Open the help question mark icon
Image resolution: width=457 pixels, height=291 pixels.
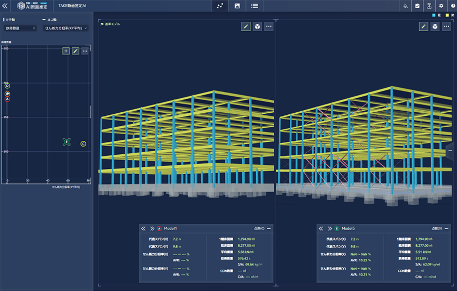[452, 6]
